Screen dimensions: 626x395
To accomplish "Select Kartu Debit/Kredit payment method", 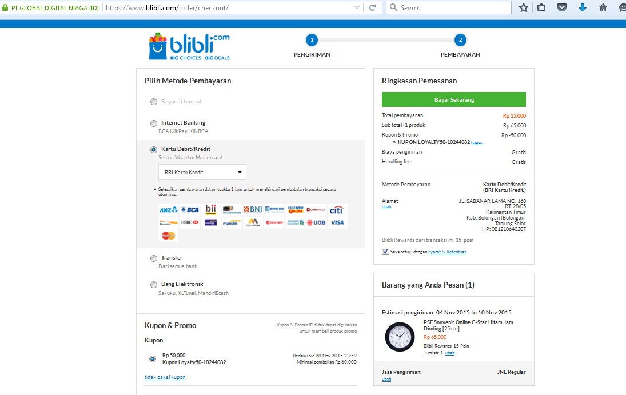I will [154, 149].
